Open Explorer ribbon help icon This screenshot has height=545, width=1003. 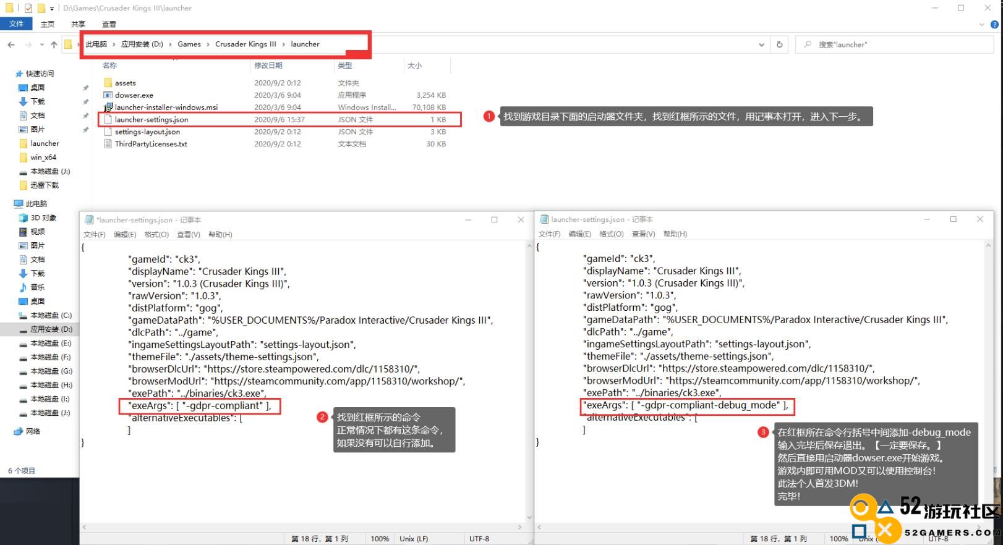tap(994, 25)
